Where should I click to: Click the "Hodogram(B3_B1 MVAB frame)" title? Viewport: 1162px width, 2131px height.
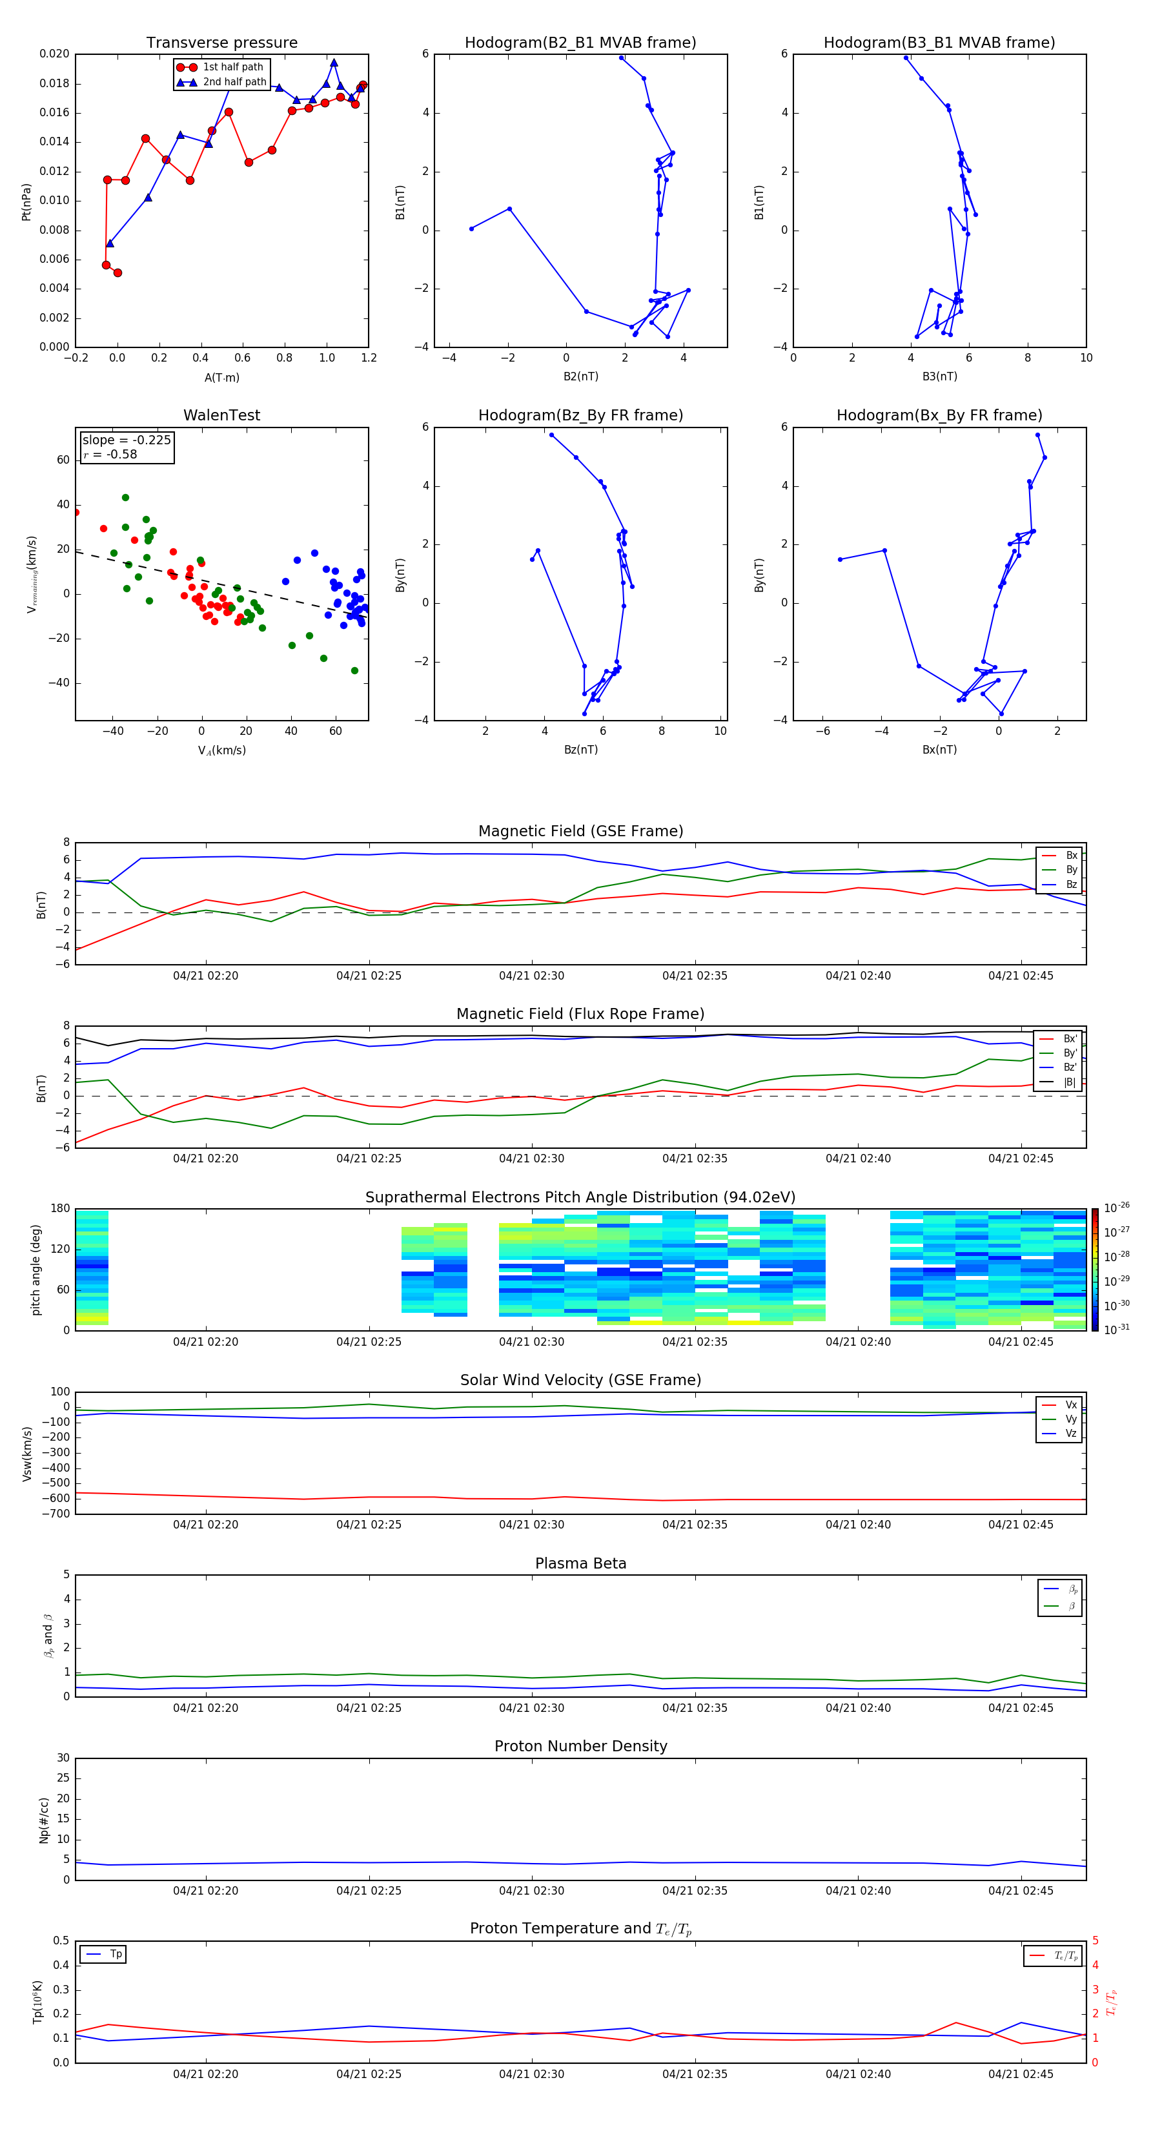click(939, 42)
